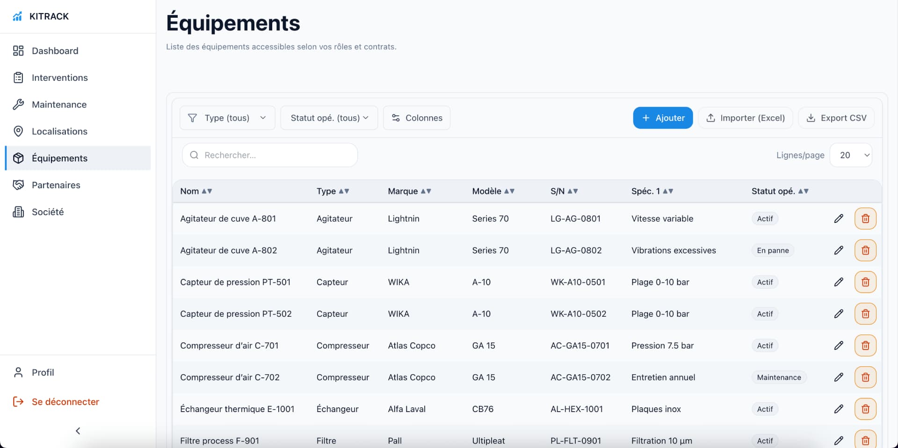898x448 pixels.
Task: Delete Échangeur thermique E-1001 row
Action: pyautogui.click(x=865, y=409)
